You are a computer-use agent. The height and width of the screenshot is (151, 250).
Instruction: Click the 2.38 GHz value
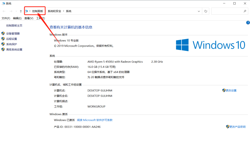pos(157,62)
